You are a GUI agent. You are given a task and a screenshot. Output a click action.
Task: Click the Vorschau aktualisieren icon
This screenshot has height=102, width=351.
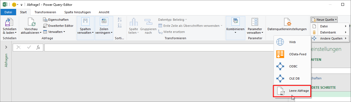31,22
